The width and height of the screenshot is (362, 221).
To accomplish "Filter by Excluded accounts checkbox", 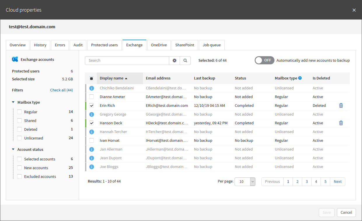I will [20, 176].
